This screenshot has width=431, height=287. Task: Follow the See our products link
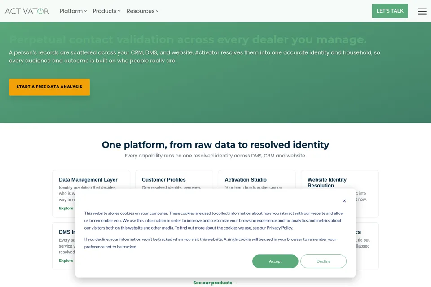pyautogui.click(x=215, y=283)
